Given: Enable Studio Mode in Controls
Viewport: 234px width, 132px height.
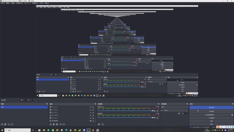Looking at the screenshot, I should (211, 118).
